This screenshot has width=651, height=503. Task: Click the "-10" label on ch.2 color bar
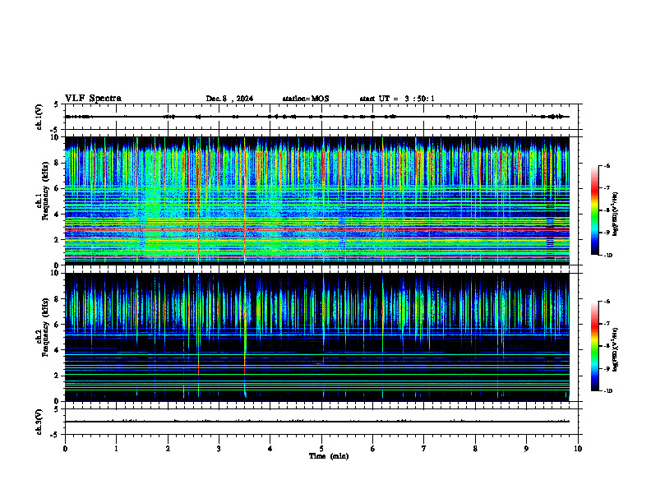[x=608, y=391]
